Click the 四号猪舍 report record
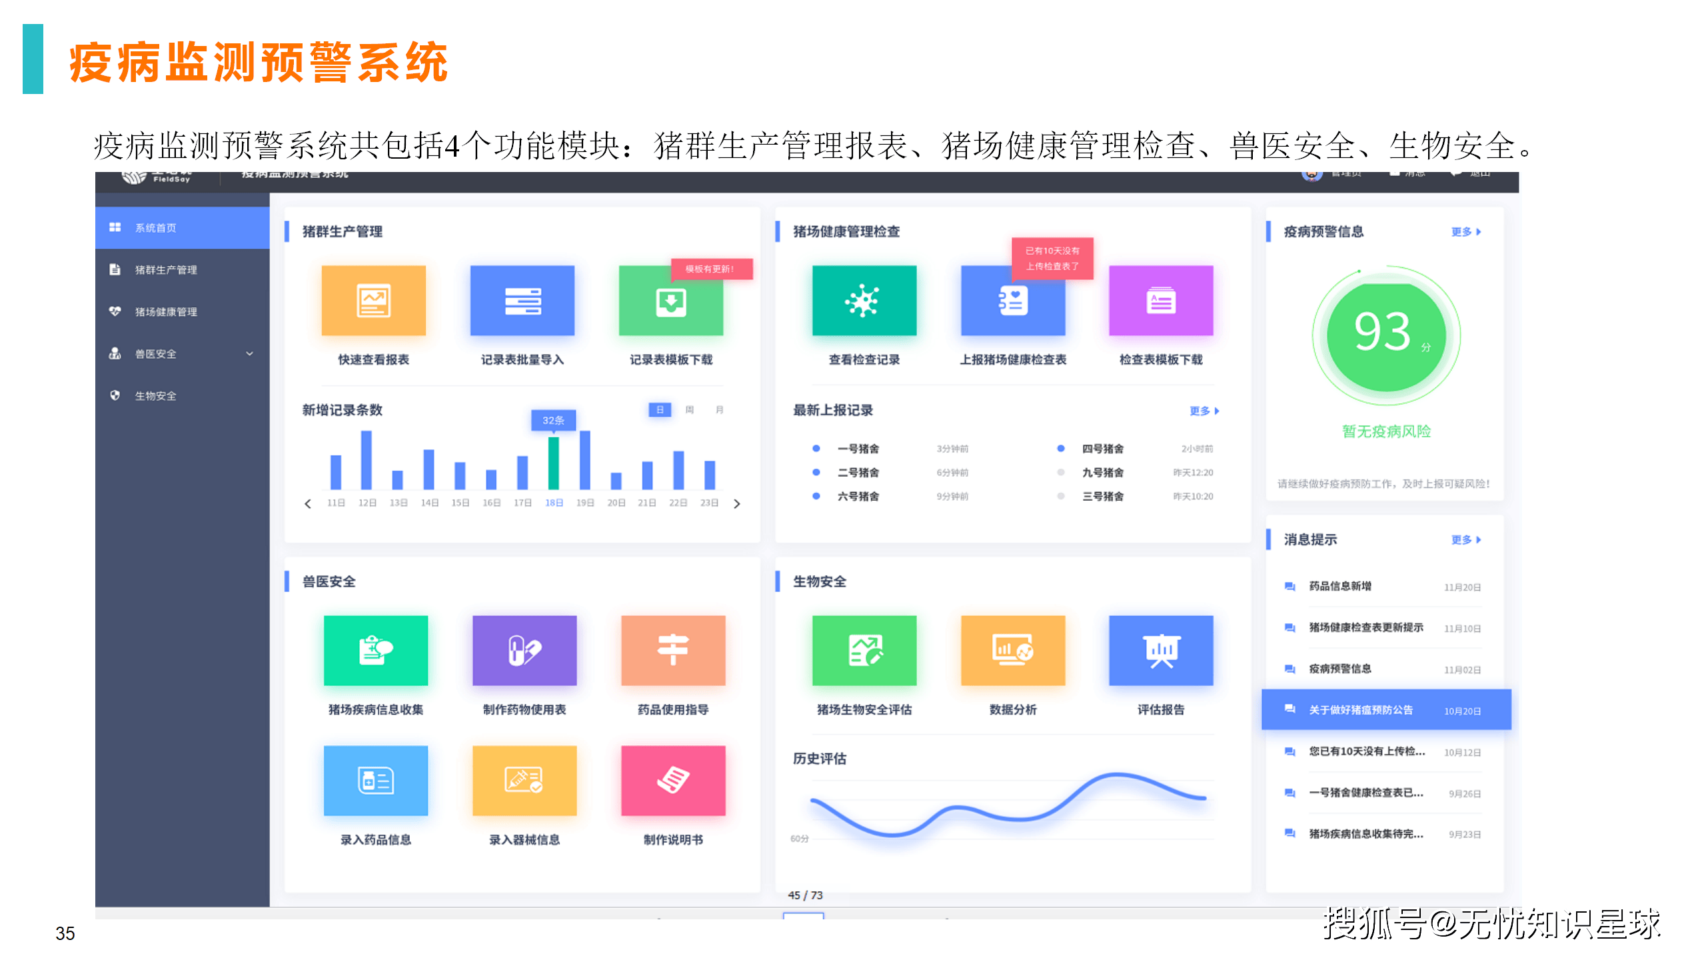Screen dimensions: 1706x960 1135,449
